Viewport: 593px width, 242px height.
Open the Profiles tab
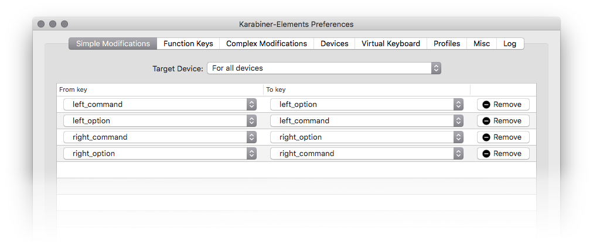(447, 44)
